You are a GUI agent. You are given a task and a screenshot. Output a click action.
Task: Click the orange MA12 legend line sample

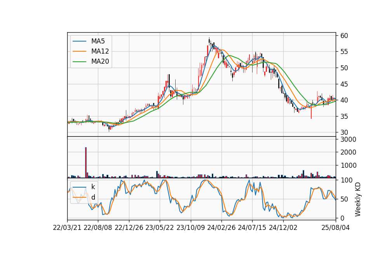coord(79,51)
